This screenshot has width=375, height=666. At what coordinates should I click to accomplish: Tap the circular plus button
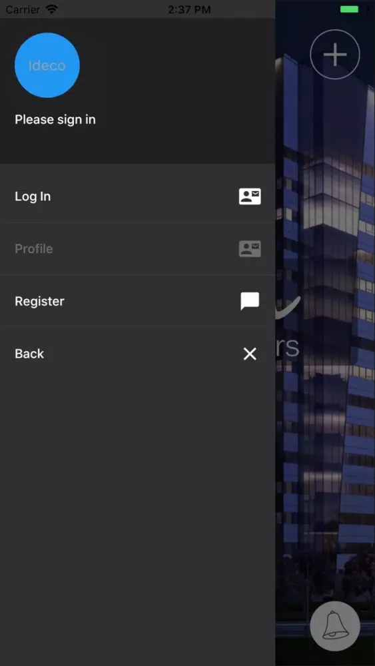335,55
